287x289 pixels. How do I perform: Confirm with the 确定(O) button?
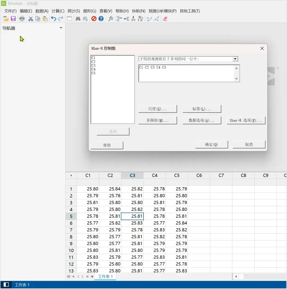[212, 144]
